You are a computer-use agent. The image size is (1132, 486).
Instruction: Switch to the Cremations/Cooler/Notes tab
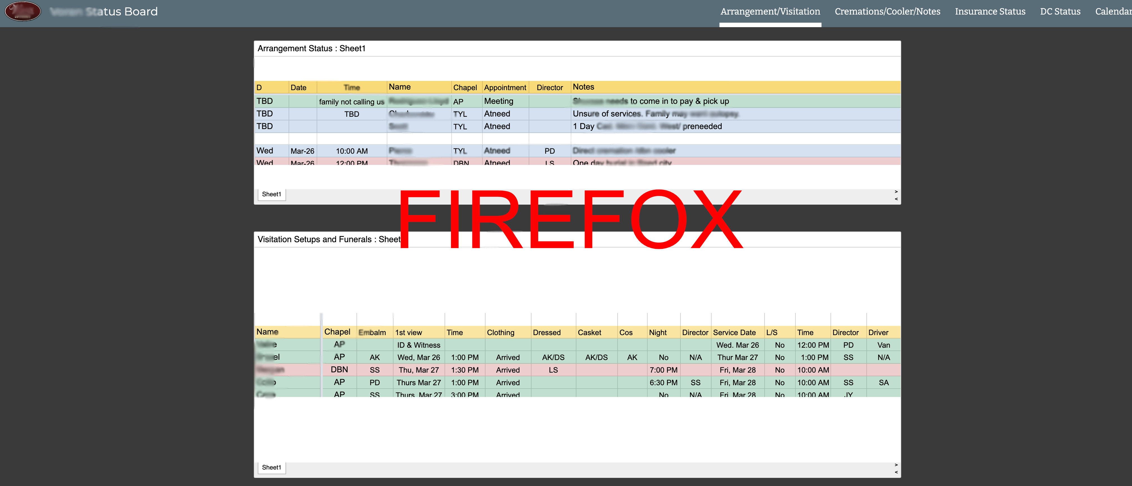click(x=887, y=11)
